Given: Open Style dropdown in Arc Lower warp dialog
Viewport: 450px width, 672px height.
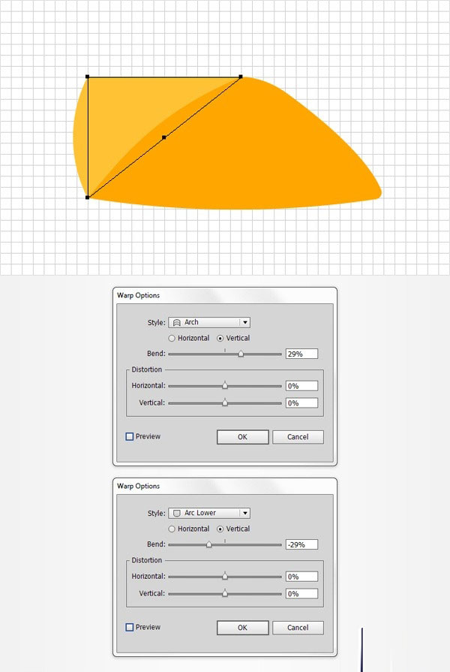Looking at the screenshot, I should [x=209, y=513].
